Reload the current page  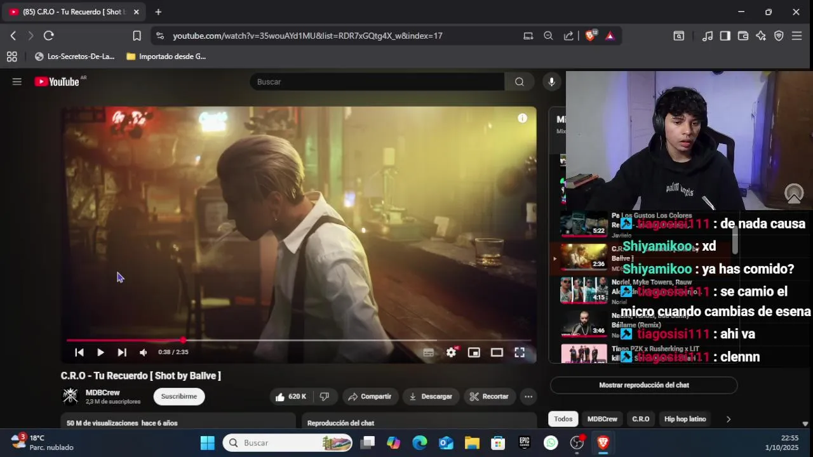49,36
